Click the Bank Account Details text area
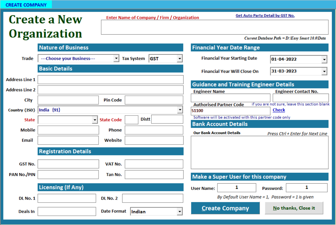This screenshot has height=225, width=336. (x=259, y=152)
